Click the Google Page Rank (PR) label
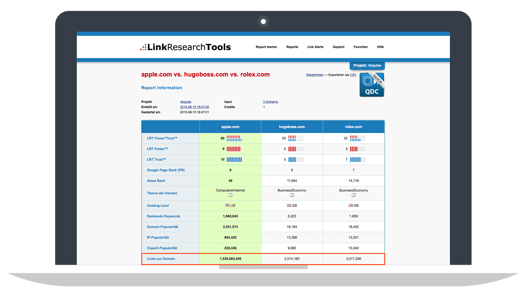This screenshot has height=297, width=527. pos(166,170)
